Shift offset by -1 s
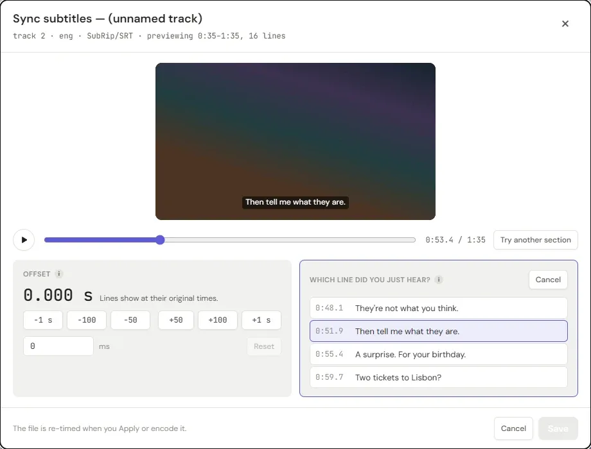591x449 pixels. pos(43,320)
